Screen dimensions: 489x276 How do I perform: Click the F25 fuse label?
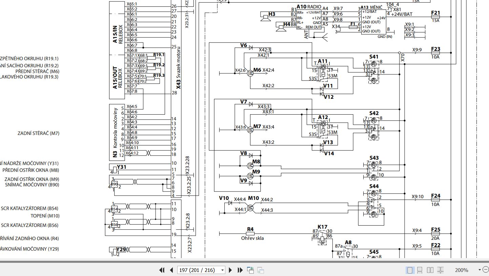point(435,230)
